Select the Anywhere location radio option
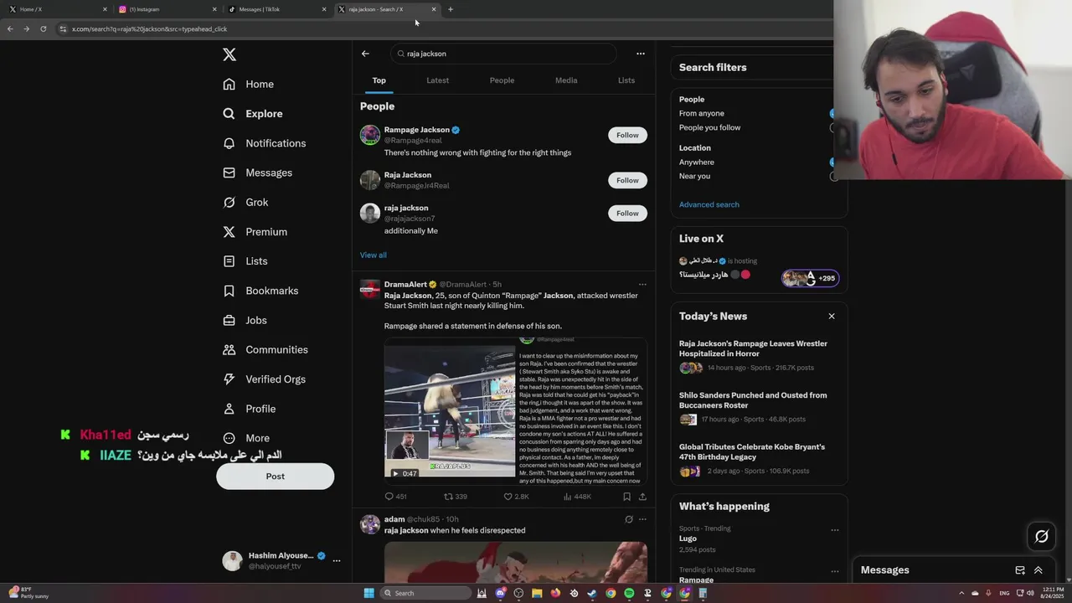The image size is (1072, 603). click(x=832, y=162)
